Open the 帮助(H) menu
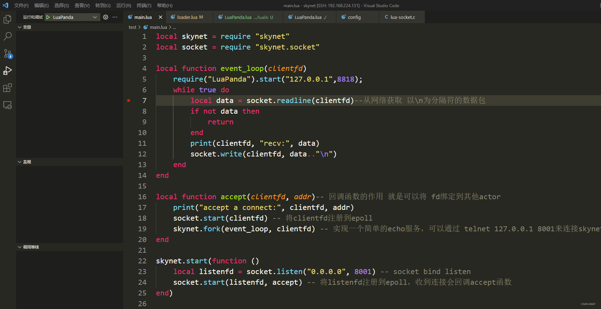The image size is (601, 309). point(165,5)
